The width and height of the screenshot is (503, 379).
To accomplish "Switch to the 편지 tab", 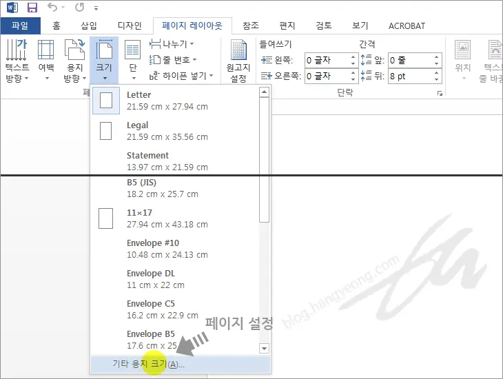I will (287, 25).
